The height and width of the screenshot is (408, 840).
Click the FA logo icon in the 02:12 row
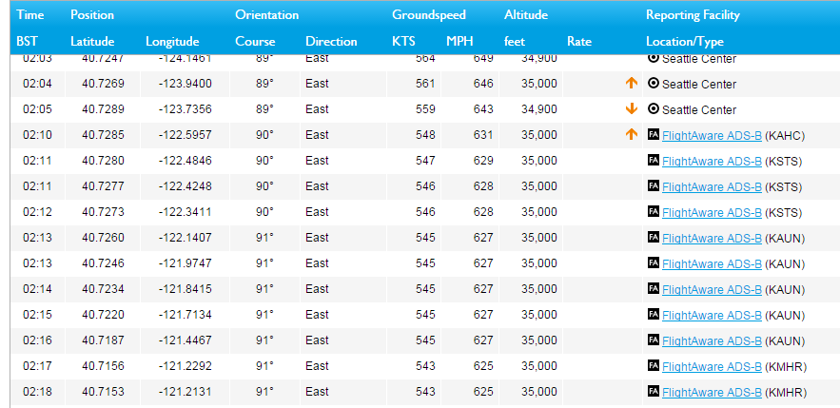653,212
